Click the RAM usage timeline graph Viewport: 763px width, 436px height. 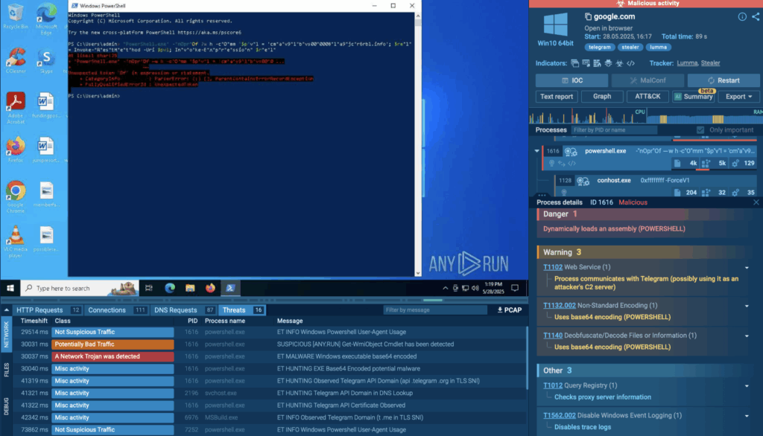coord(706,117)
